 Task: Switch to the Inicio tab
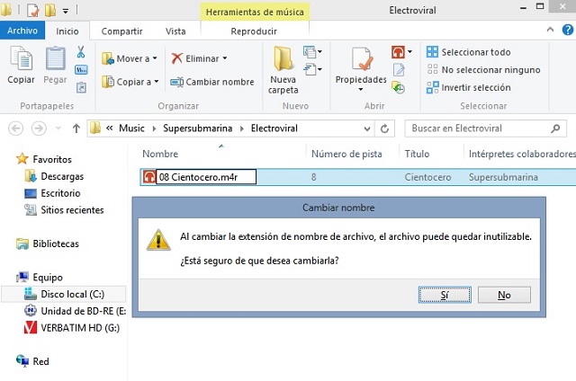[x=67, y=31]
